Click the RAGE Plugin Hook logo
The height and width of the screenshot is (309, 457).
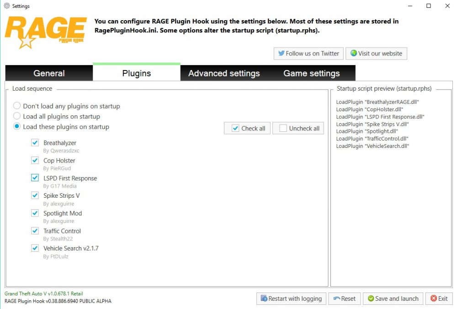tap(45, 33)
